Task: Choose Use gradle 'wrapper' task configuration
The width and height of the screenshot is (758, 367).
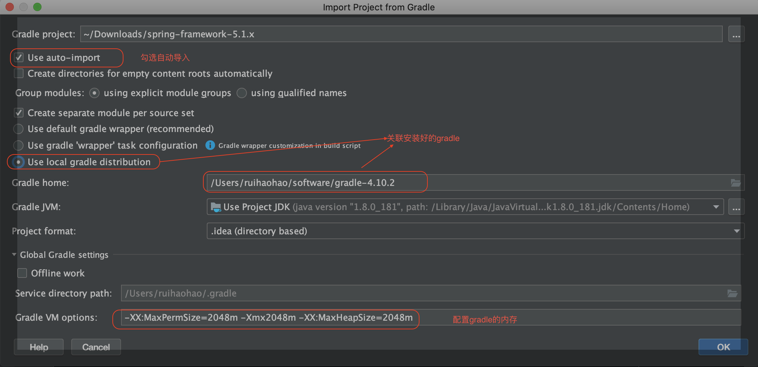Action: pyautogui.click(x=18, y=145)
